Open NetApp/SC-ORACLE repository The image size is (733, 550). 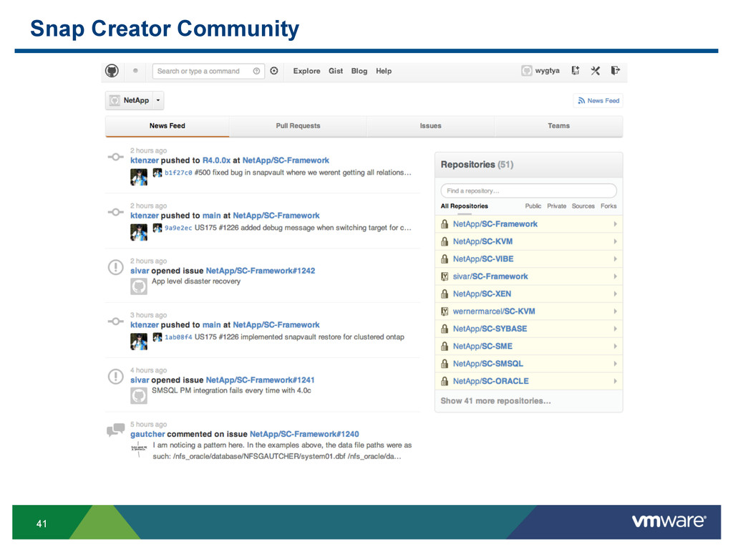[x=529, y=381]
